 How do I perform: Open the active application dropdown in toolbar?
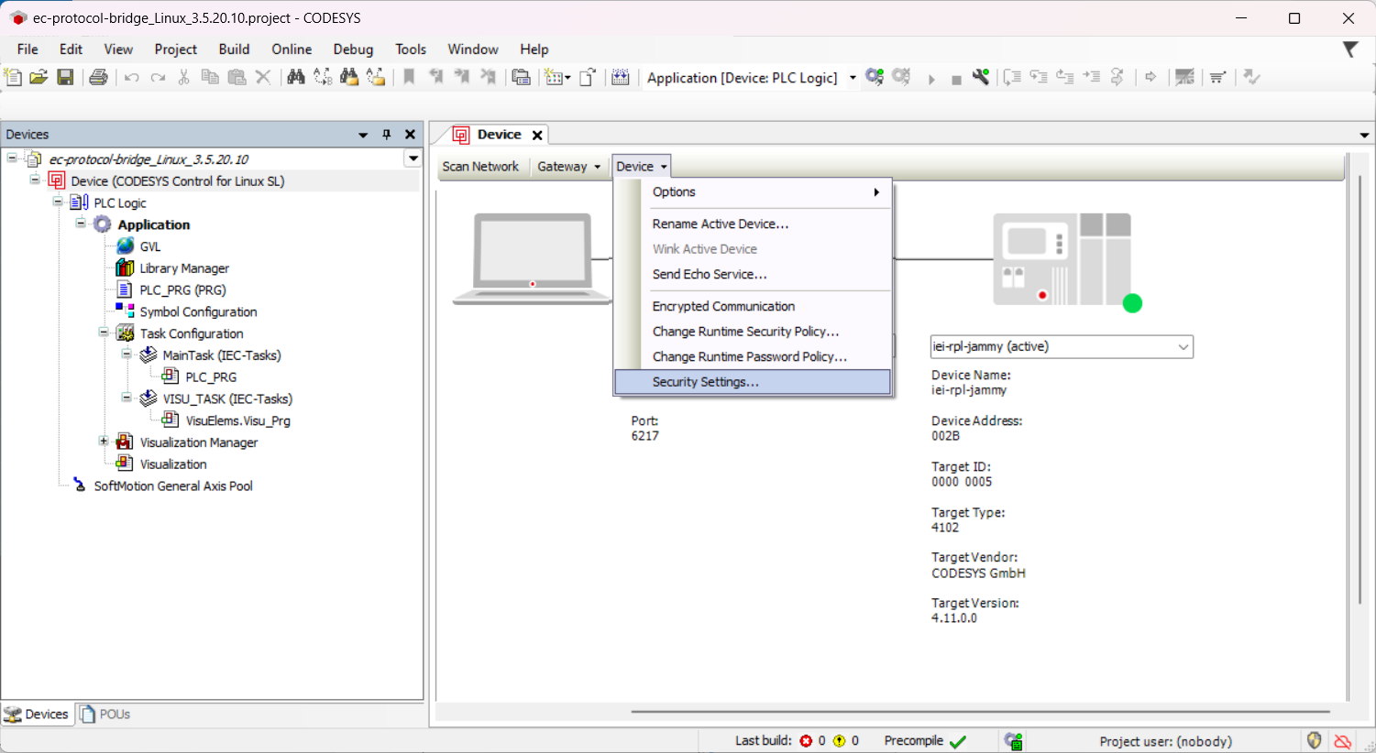853,78
